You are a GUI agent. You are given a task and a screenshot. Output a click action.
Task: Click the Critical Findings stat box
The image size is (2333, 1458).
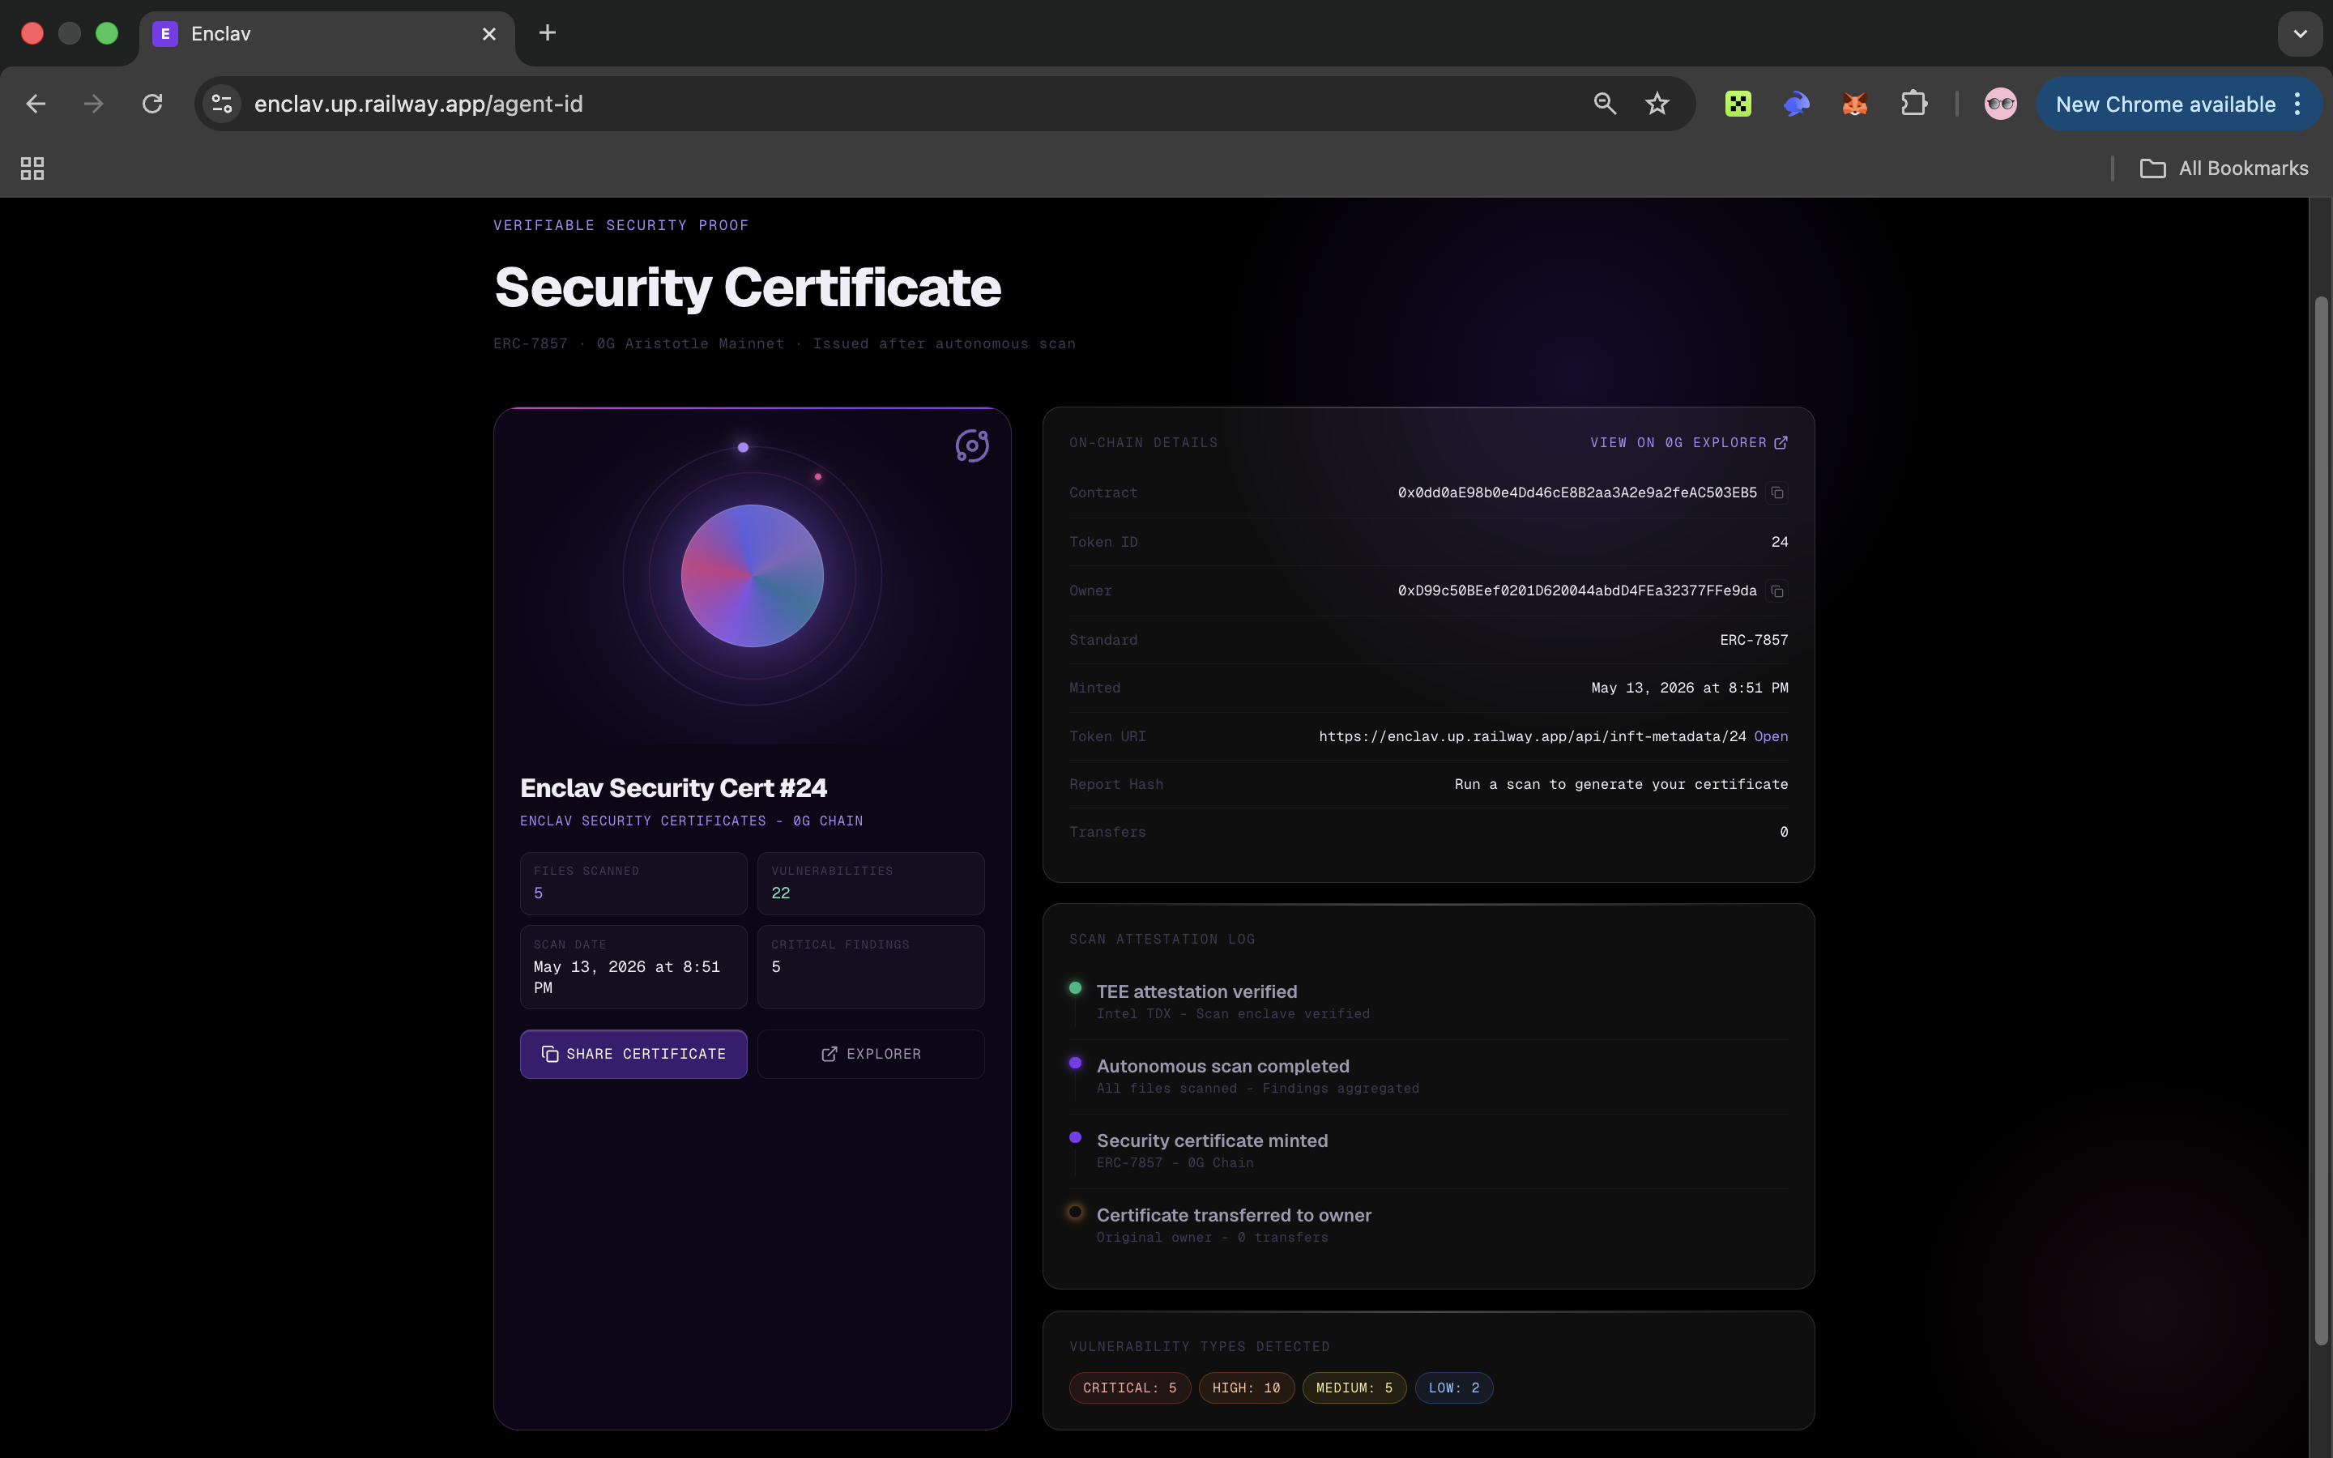click(x=871, y=967)
